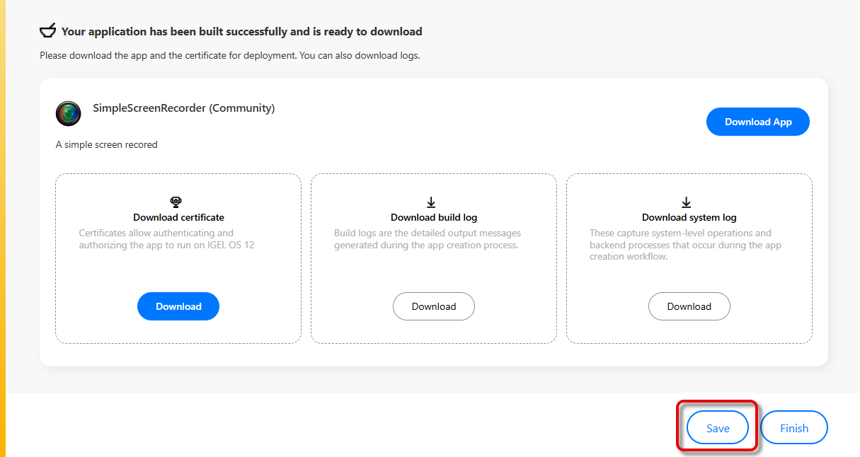This screenshot has width=860, height=457.
Task: Select the 'Download certificate' card title
Action: click(178, 218)
